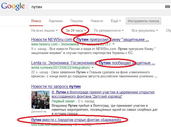Viewport: 171px width, 127px height.
Task: Click the snippet starting 22 ч. назад
Action: pos(94,74)
